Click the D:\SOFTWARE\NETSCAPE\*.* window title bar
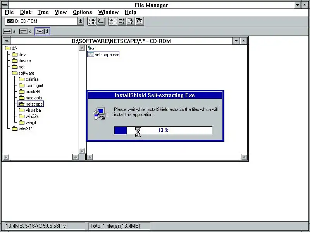 pos(121,41)
